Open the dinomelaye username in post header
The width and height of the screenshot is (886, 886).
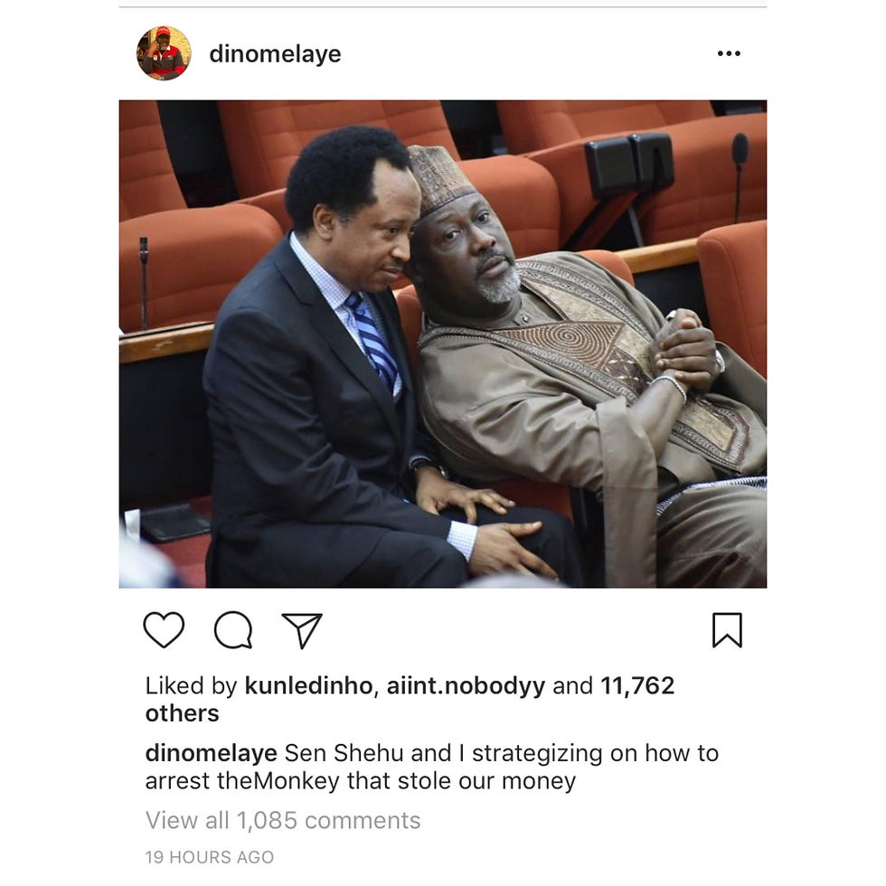[x=275, y=54]
